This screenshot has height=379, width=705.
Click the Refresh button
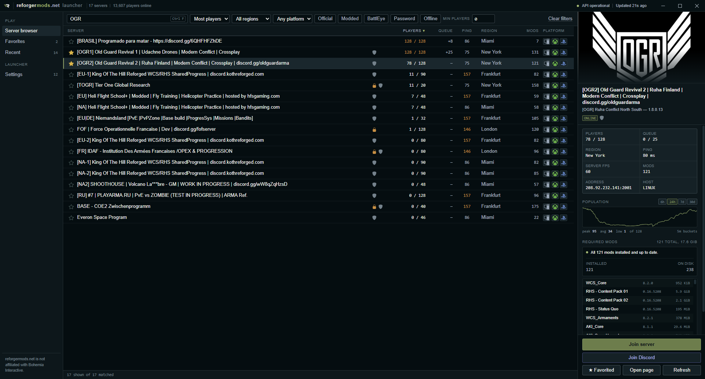[682, 370]
